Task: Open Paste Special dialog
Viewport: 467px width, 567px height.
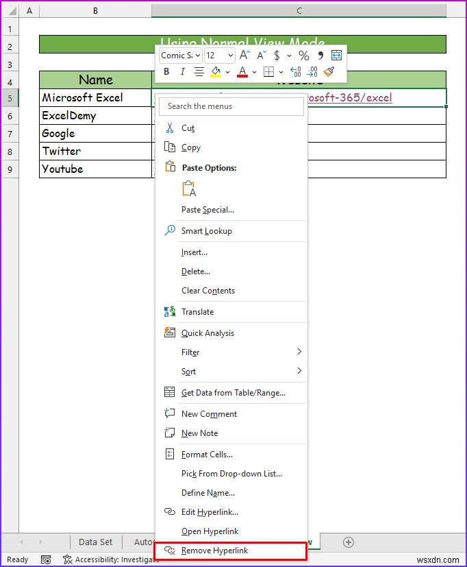Action: pos(231,210)
